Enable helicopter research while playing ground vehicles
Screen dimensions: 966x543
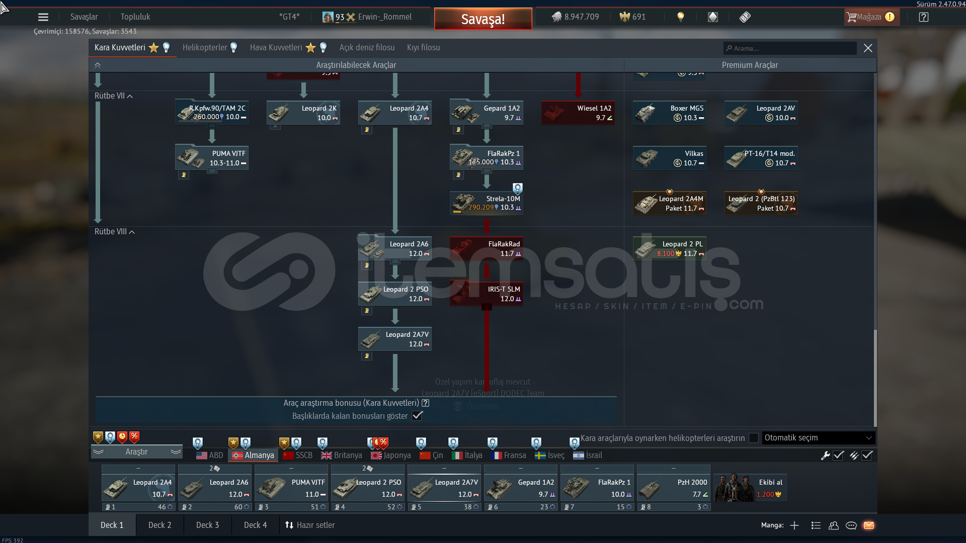[753, 438]
